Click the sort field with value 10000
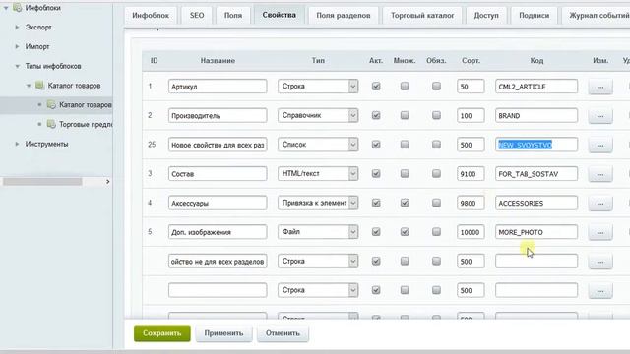Image resolution: width=630 pixels, height=354 pixels. coord(471,232)
